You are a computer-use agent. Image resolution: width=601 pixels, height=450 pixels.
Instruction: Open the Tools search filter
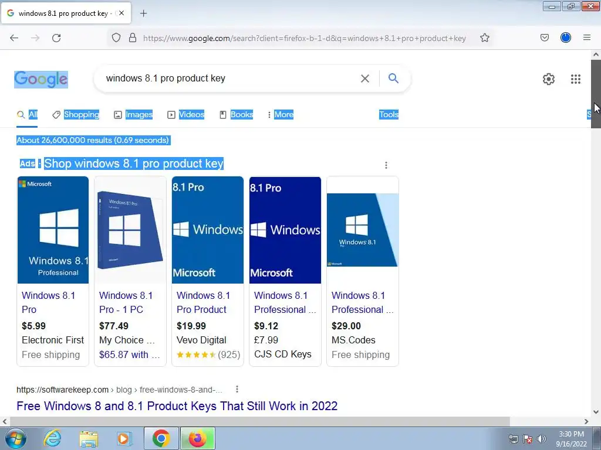pyautogui.click(x=389, y=114)
